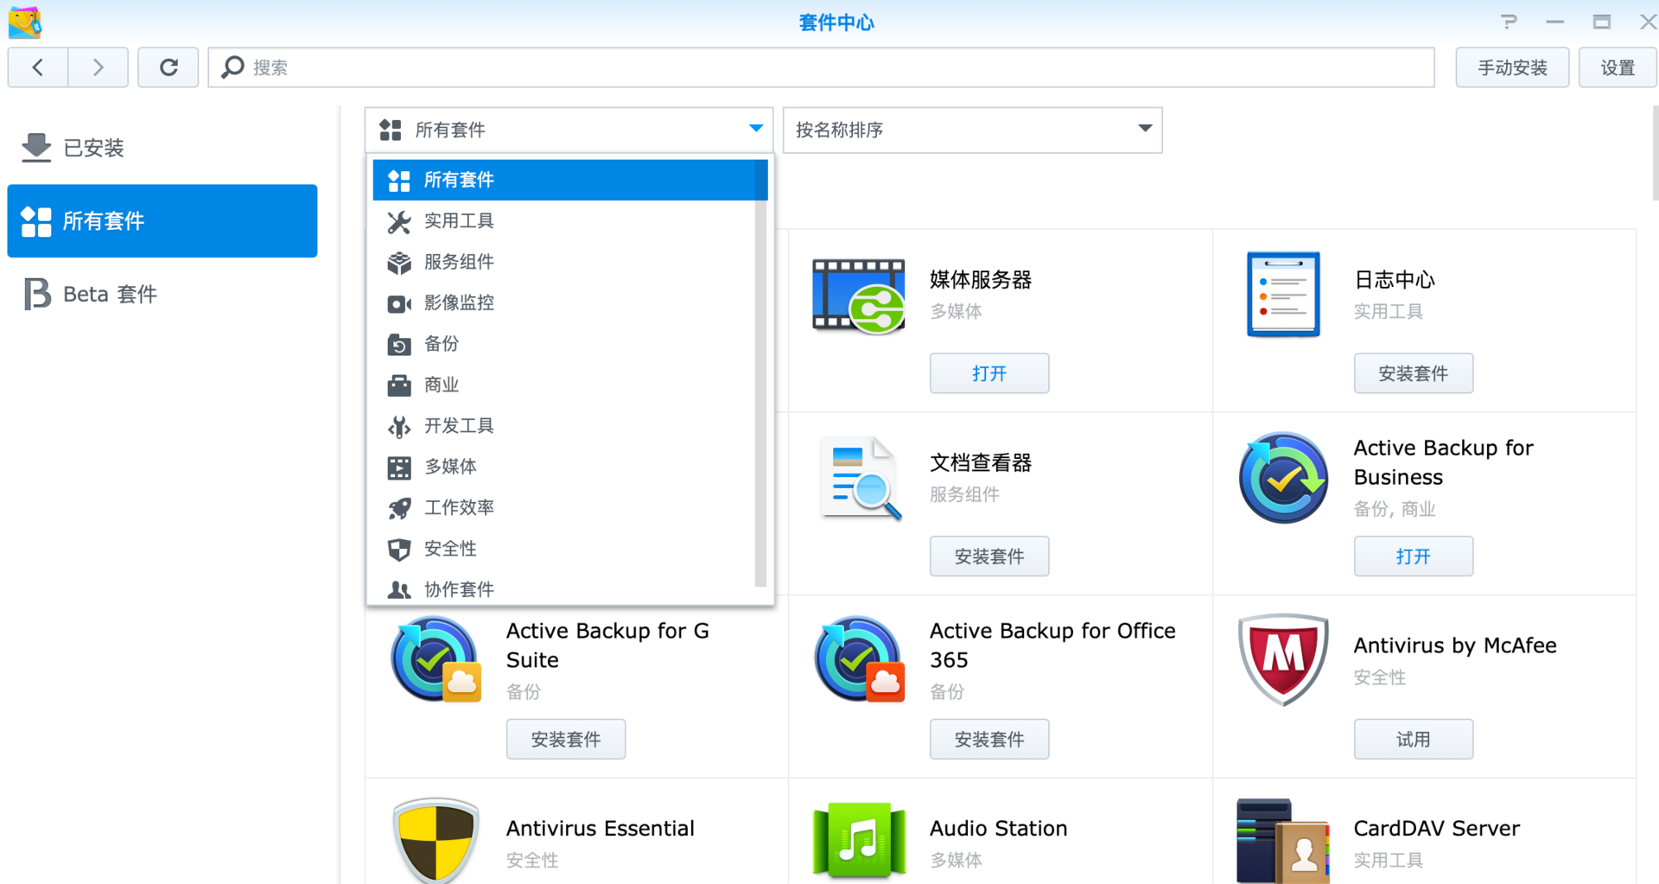
Task: Click the 手动安装 button
Action: point(1512,67)
